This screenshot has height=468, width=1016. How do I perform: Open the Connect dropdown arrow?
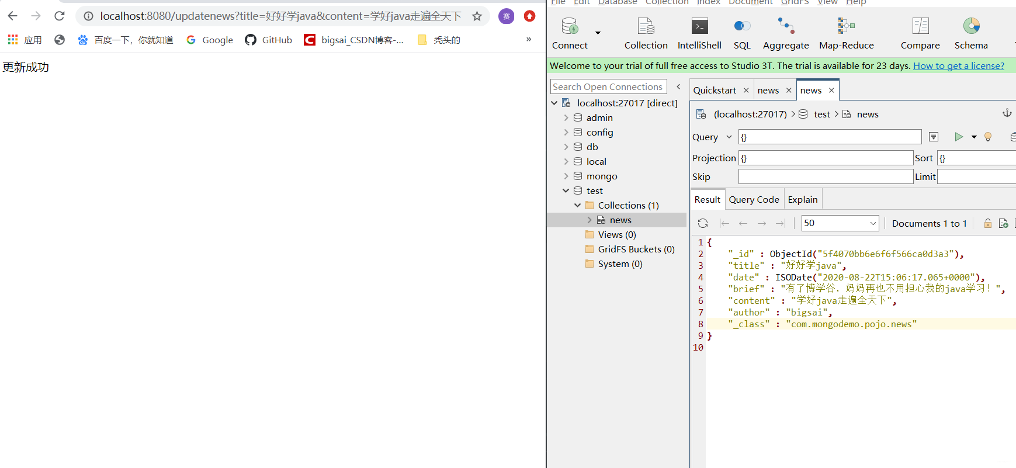tap(598, 33)
